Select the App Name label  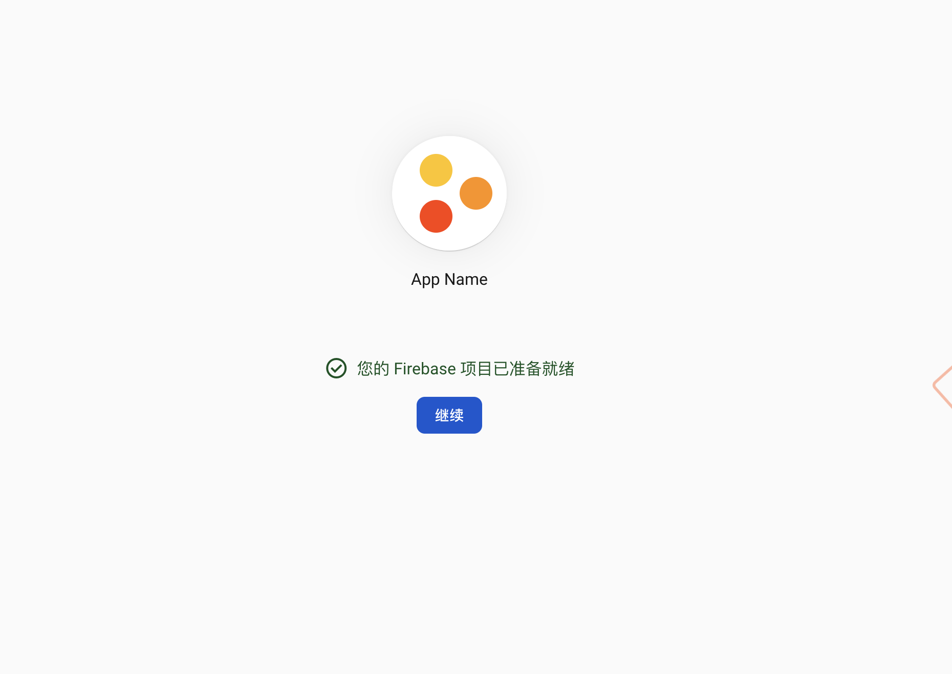click(x=449, y=280)
